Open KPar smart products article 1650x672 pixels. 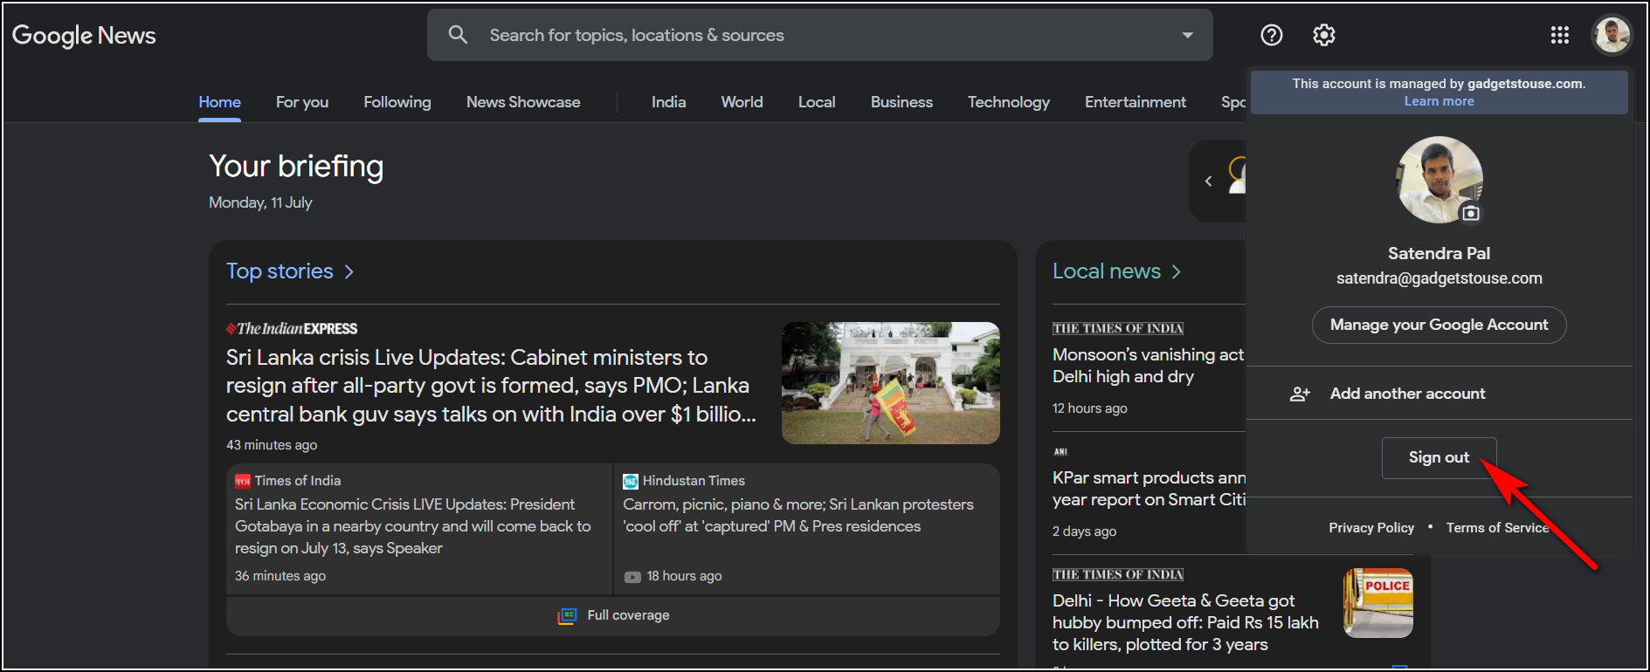click(x=1149, y=489)
